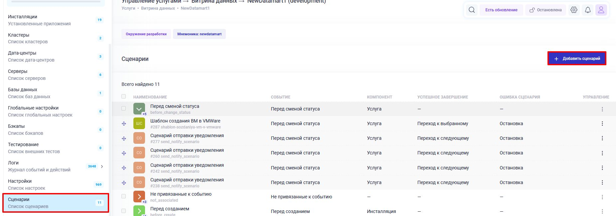Click orange CO icon of scenario #260

[x=139, y=153]
